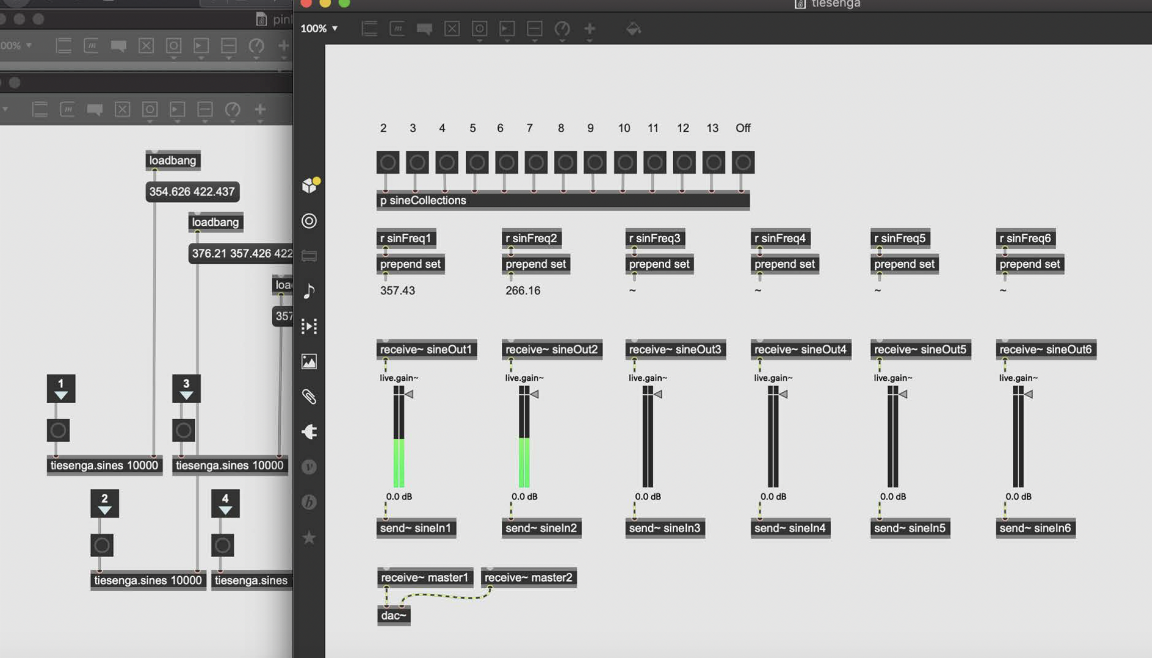Open the plug-ins plug icon in sidebar
The width and height of the screenshot is (1152, 658).
coord(309,431)
